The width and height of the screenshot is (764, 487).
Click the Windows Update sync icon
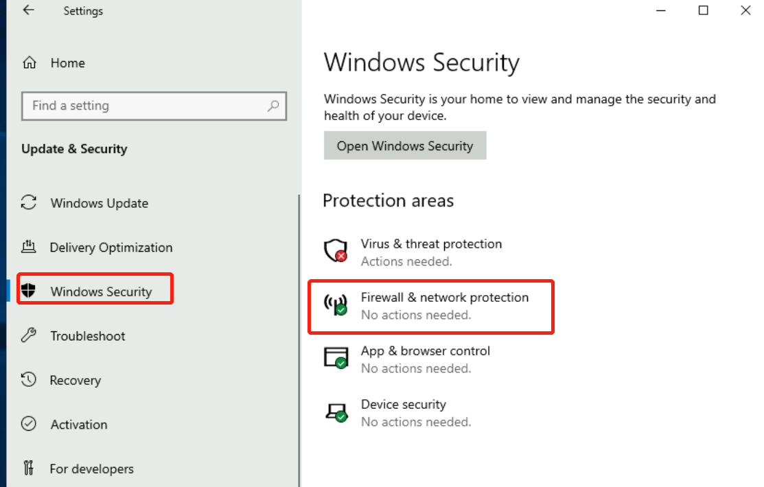pyautogui.click(x=29, y=203)
